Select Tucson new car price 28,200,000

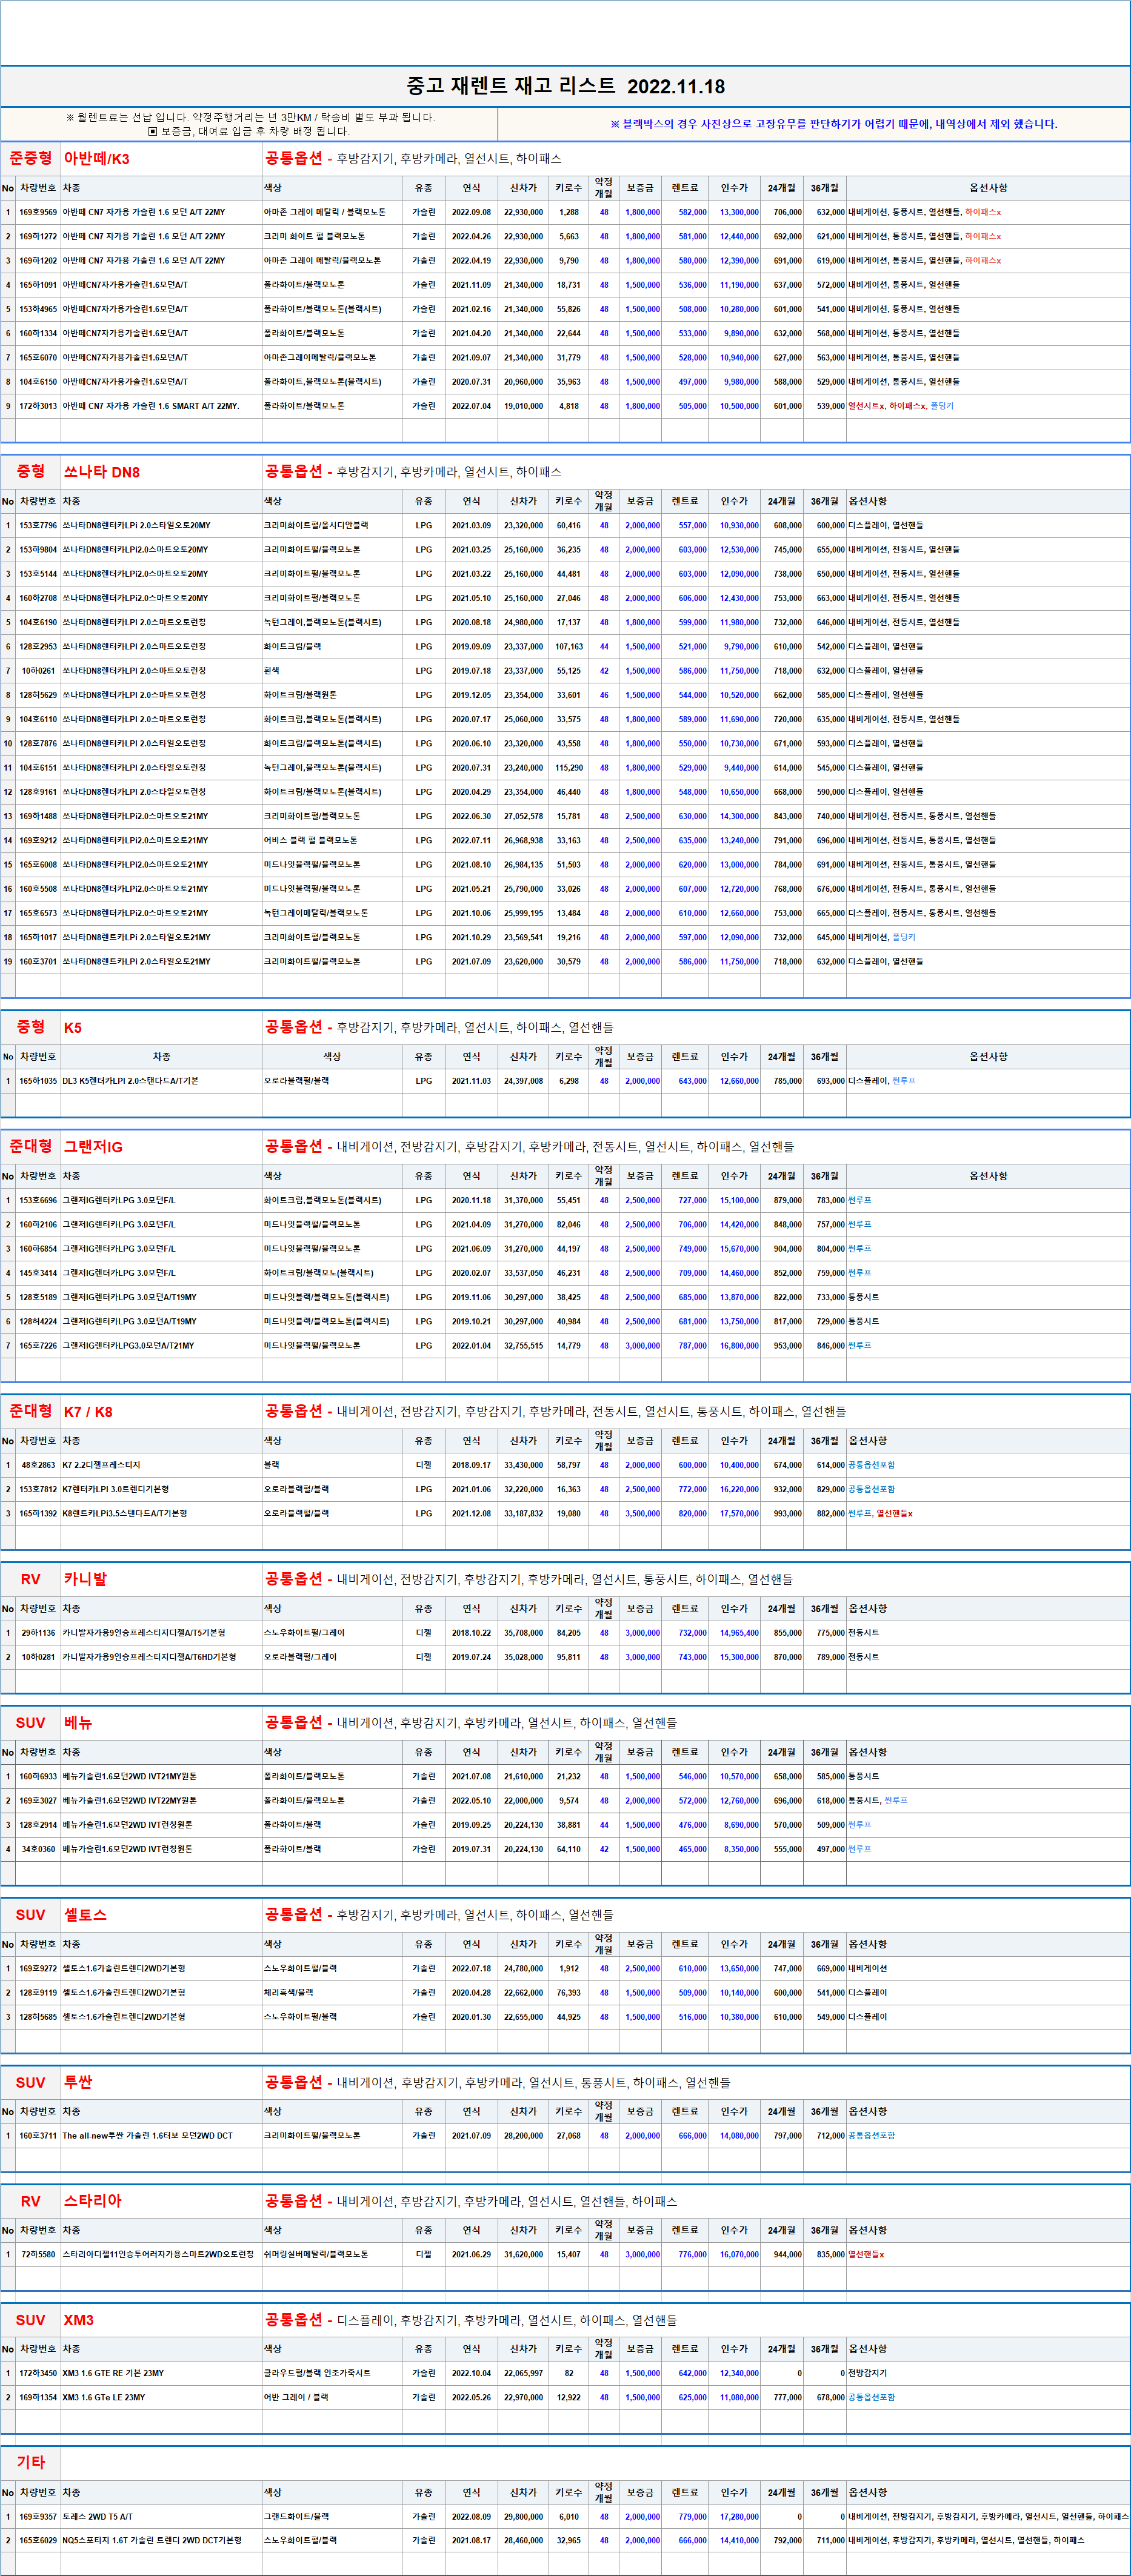524,2136
